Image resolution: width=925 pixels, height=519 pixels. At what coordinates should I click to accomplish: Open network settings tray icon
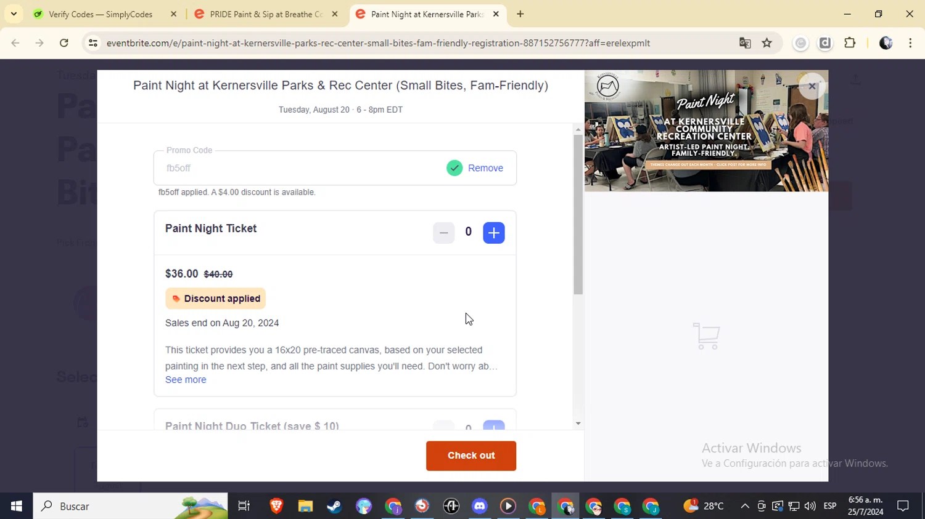794,506
